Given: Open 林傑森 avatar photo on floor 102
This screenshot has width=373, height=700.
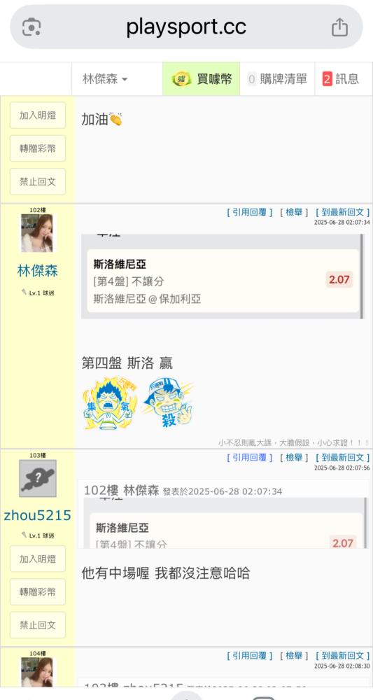Looking at the screenshot, I should [37, 233].
